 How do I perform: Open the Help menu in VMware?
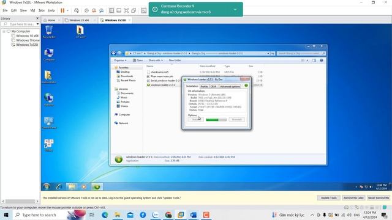51,10
